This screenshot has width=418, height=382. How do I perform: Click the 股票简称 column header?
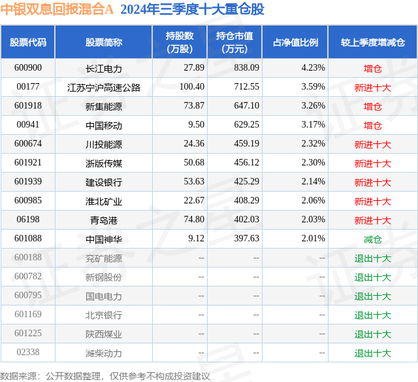(104, 42)
